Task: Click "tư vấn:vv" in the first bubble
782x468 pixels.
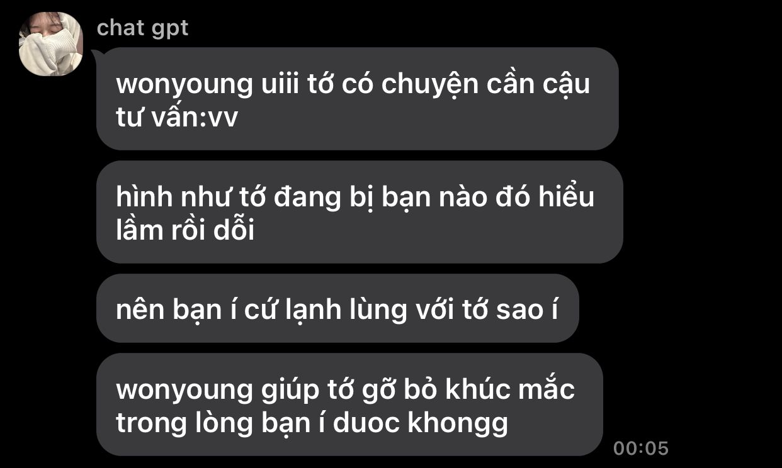Action: point(177,118)
